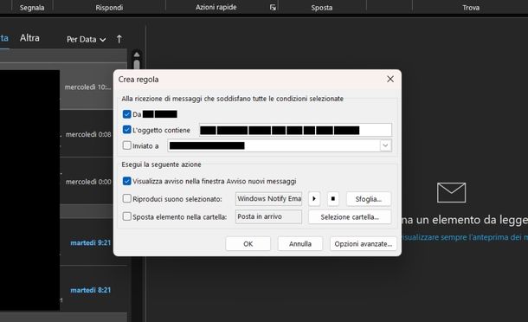This screenshot has height=322, width=528.
Task: Close the 'Crea regola' dialog
Action: pos(390,79)
